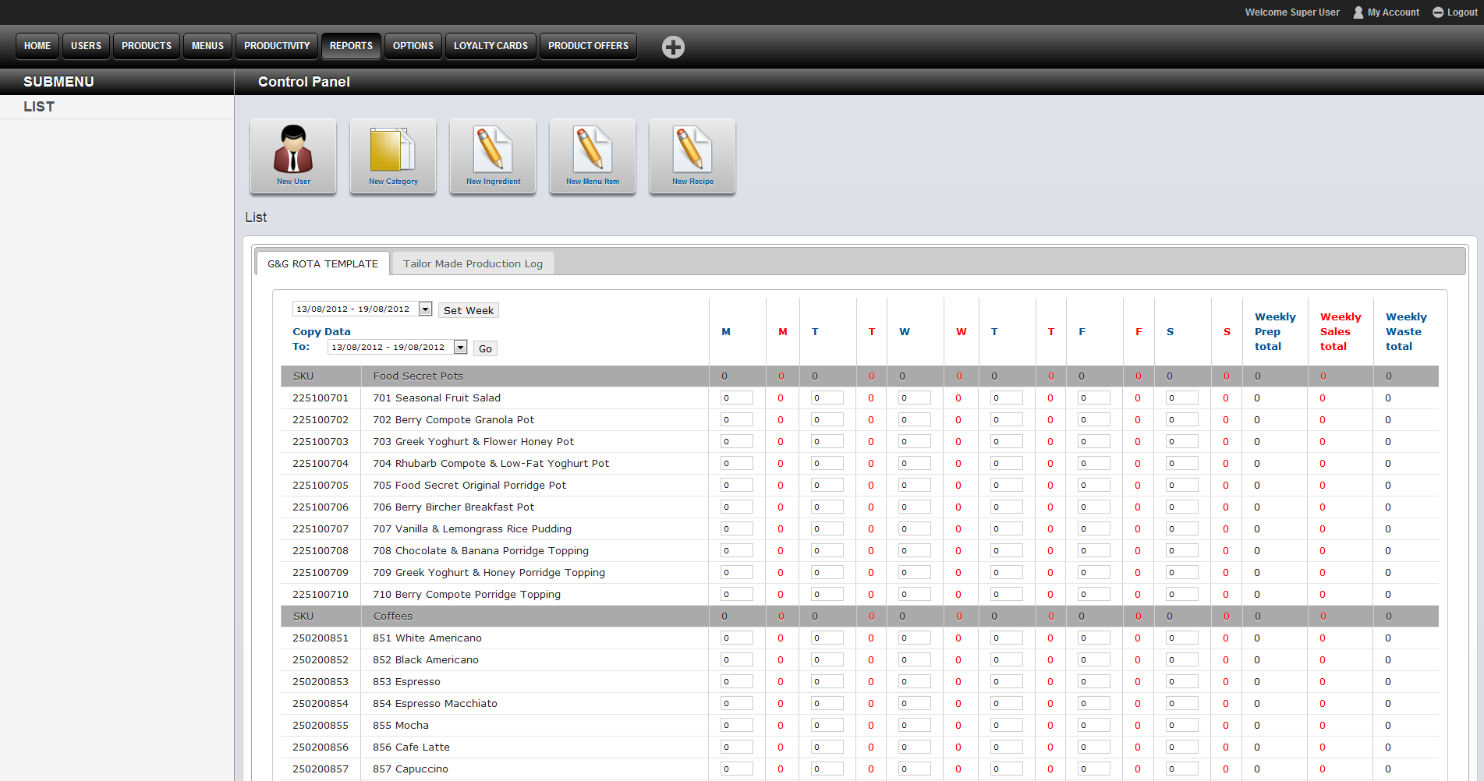Switch to Tailor Made Production Log tab
Image resolution: width=1484 pixels, height=781 pixels.
click(473, 263)
